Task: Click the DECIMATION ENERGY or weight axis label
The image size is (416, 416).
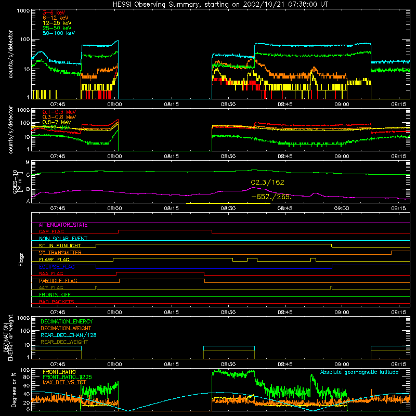Action: pyautogui.click(x=8, y=337)
